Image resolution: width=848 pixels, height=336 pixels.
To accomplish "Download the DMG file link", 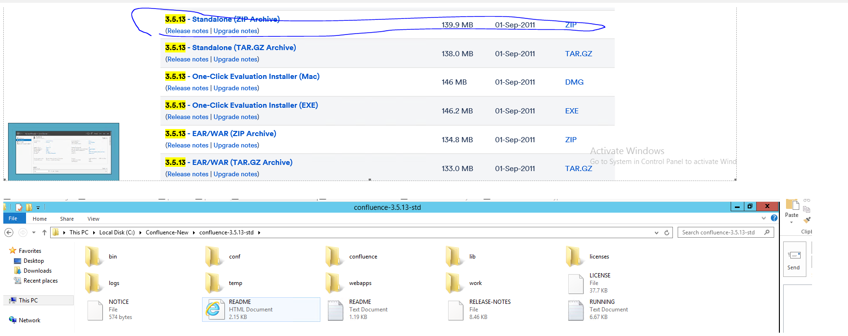I will coord(574,82).
